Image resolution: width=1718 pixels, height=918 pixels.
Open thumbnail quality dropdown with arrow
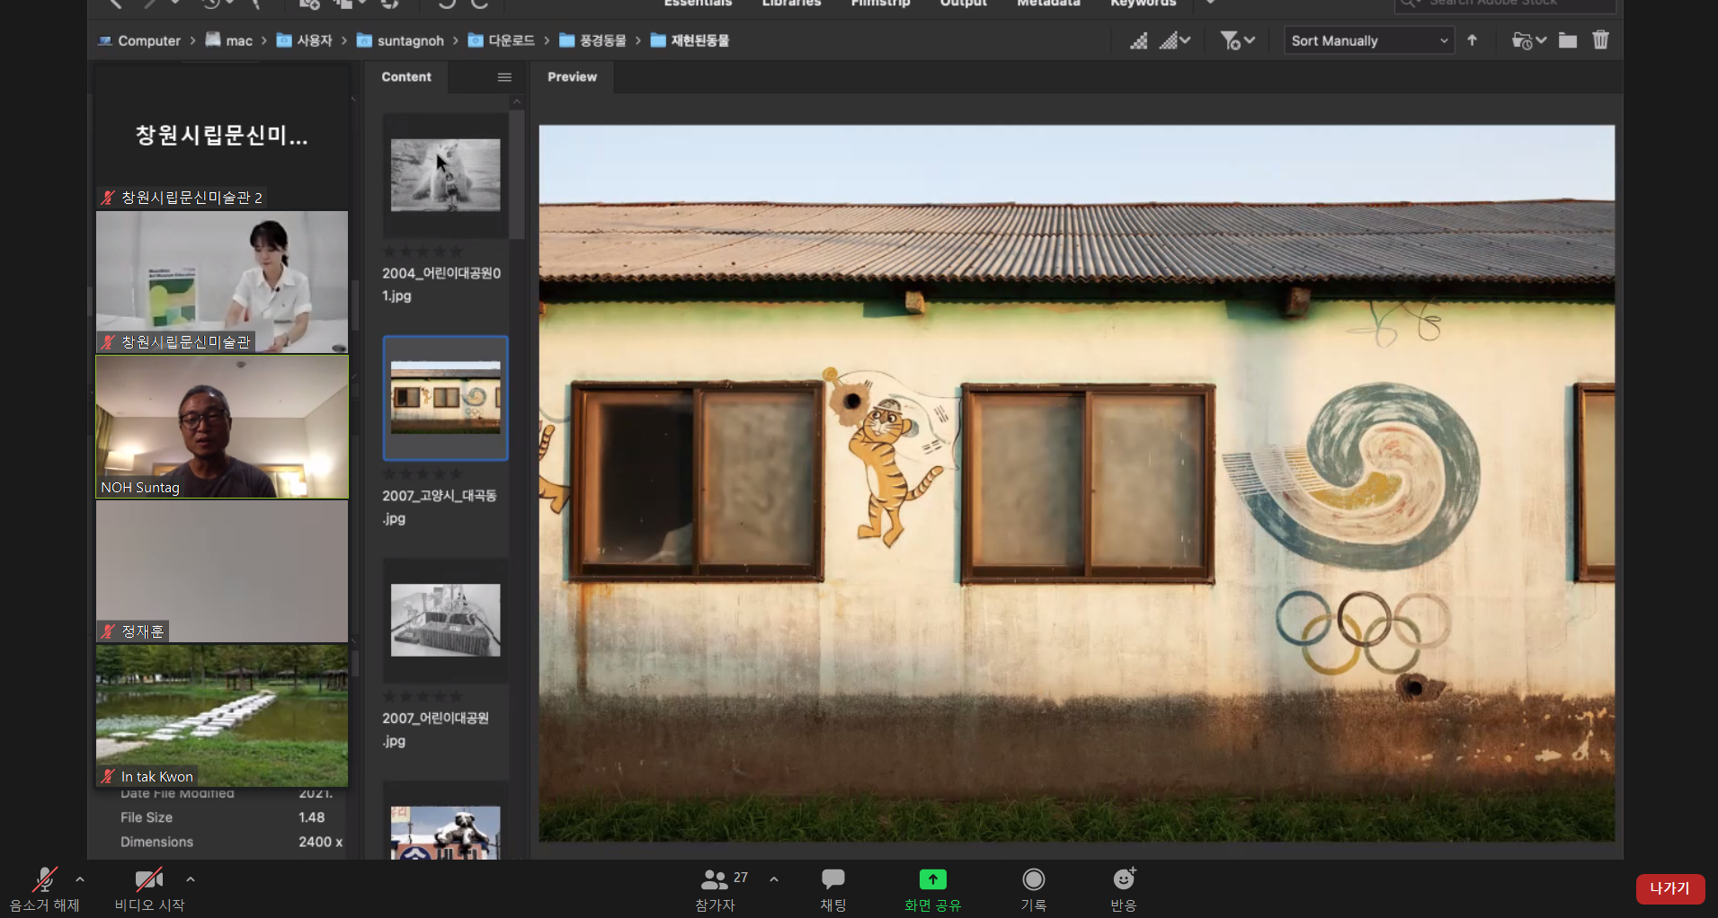(1174, 40)
